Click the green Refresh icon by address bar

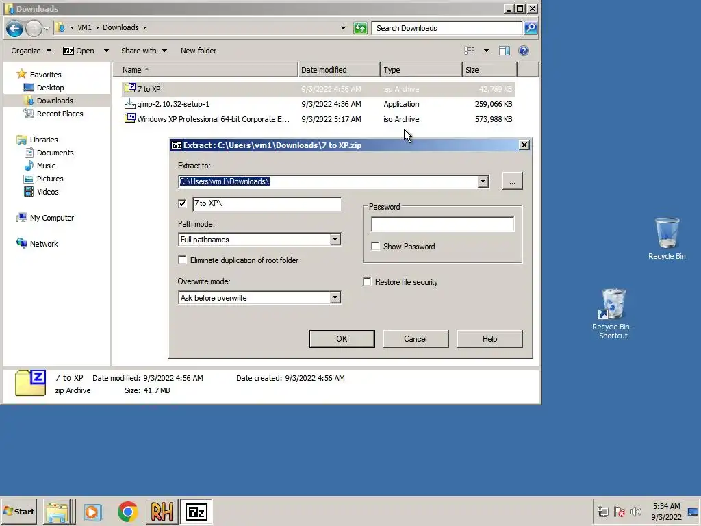point(360,28)
